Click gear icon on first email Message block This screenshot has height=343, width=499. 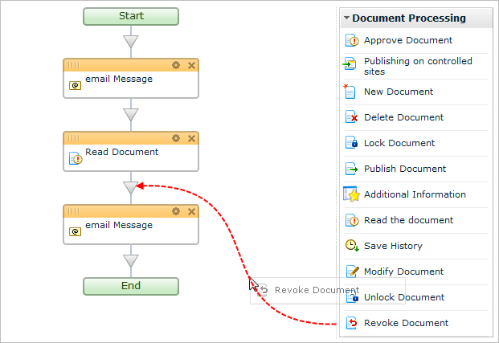(176, 65)
